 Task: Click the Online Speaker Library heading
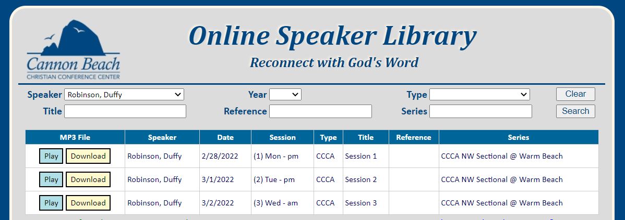332,36
